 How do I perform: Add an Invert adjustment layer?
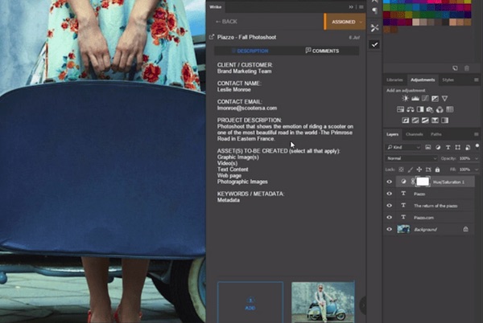[x=406, y=121]
